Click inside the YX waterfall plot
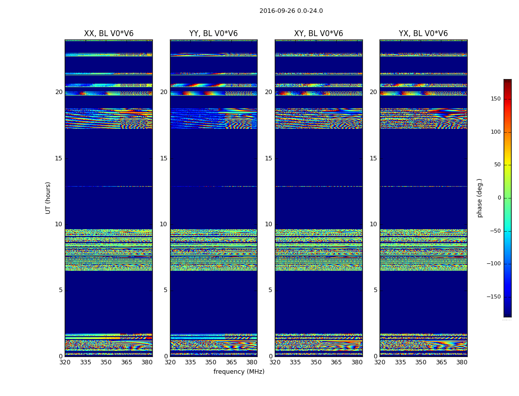This screenshot has height=396, width=519. pyautogui.click(x=423, y=198)
